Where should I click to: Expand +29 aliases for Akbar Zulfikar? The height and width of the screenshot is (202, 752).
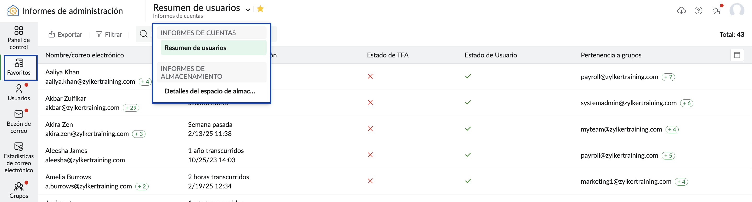coord(131,108)
